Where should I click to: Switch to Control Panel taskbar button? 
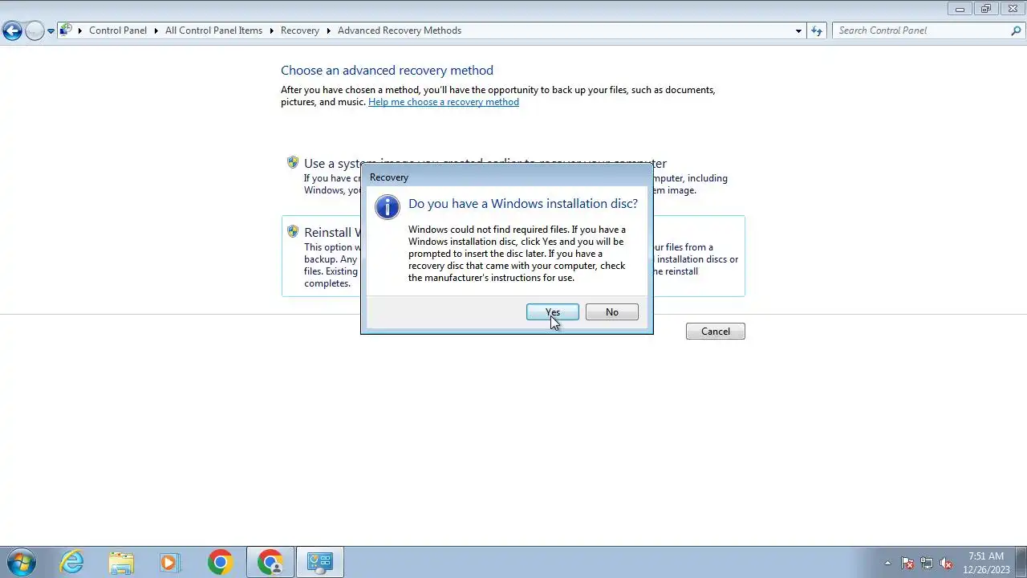coord(320,562)
